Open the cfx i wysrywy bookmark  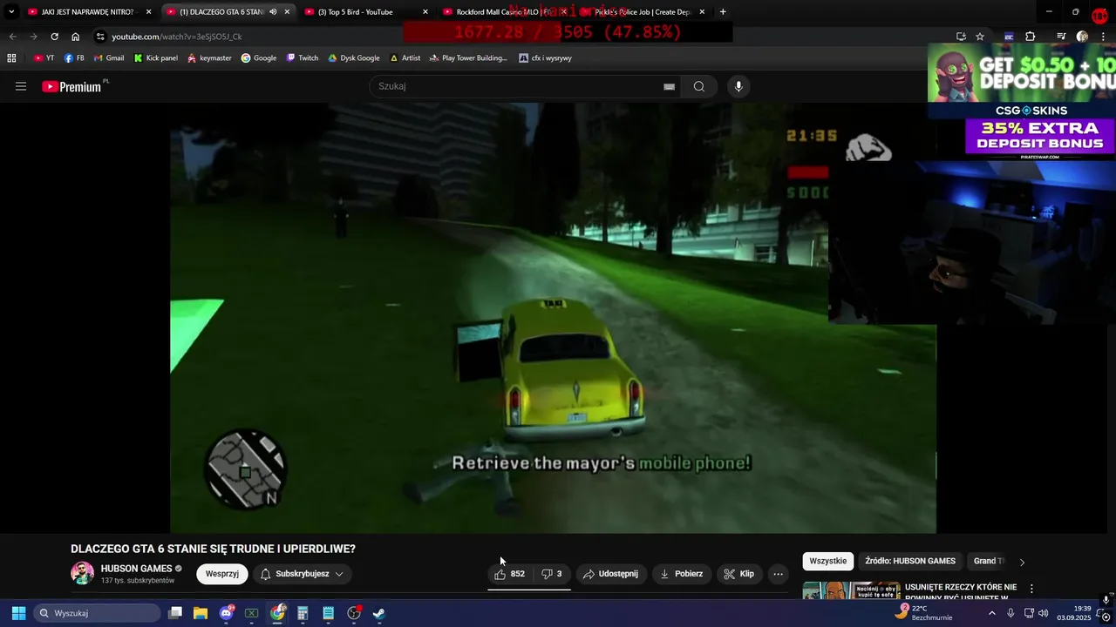[x=545, y=58]
